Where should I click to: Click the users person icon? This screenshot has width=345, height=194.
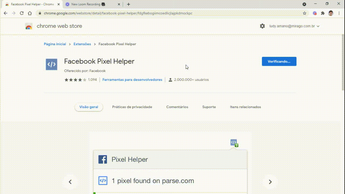(170, 80)
